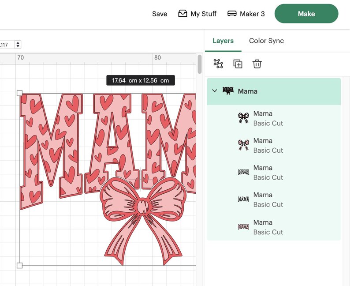Switch to the Layers tab
Screen dimensions: 350x286
pyautogui.click(x=223, y=41)
